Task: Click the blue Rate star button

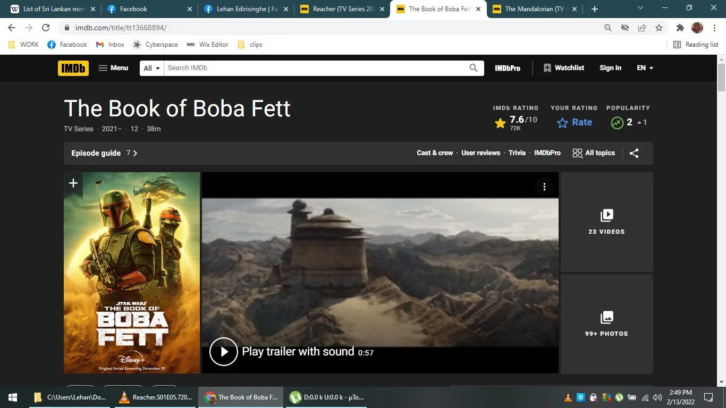Action: [574, 123]
